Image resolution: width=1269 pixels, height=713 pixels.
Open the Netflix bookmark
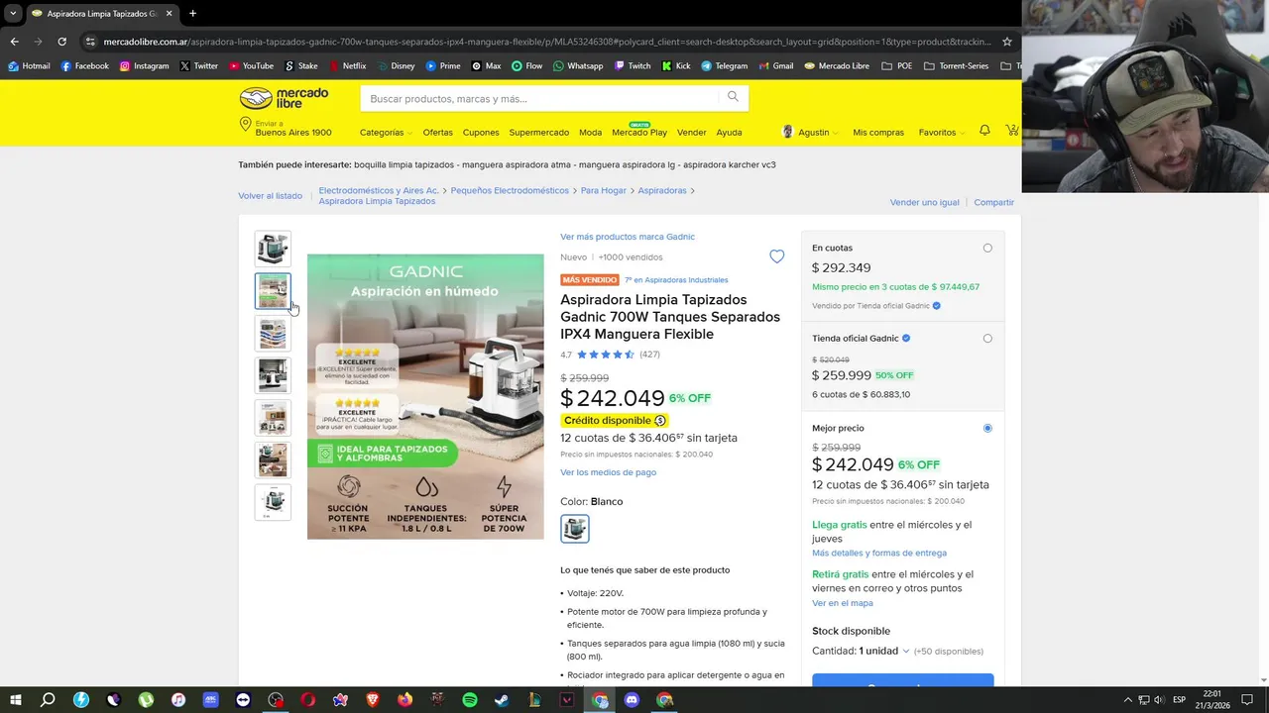pos(347,66)
